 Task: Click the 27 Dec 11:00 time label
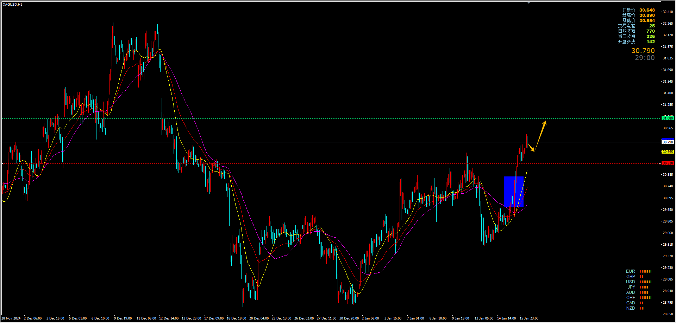(x=326, y=318)
